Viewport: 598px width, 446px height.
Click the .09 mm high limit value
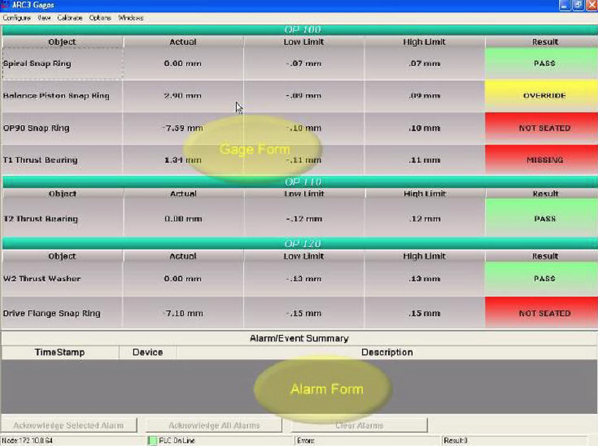424,96
